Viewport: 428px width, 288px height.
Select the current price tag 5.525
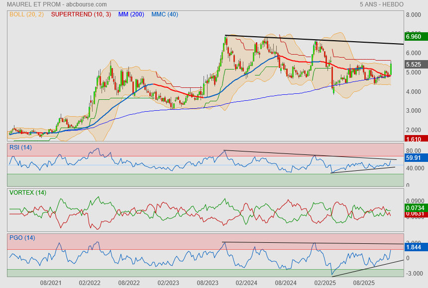pos(414,65)
